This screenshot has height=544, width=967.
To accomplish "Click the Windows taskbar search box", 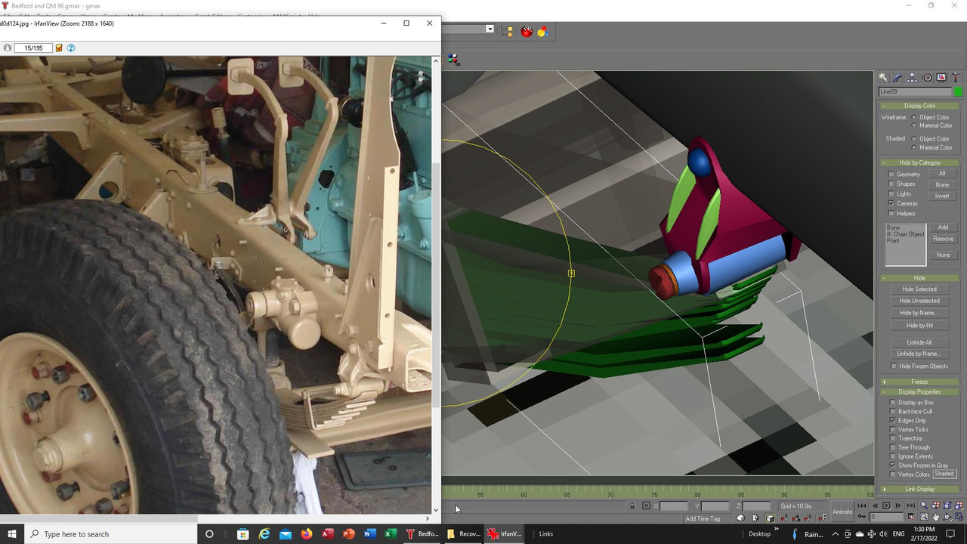I will pos(110,533).
